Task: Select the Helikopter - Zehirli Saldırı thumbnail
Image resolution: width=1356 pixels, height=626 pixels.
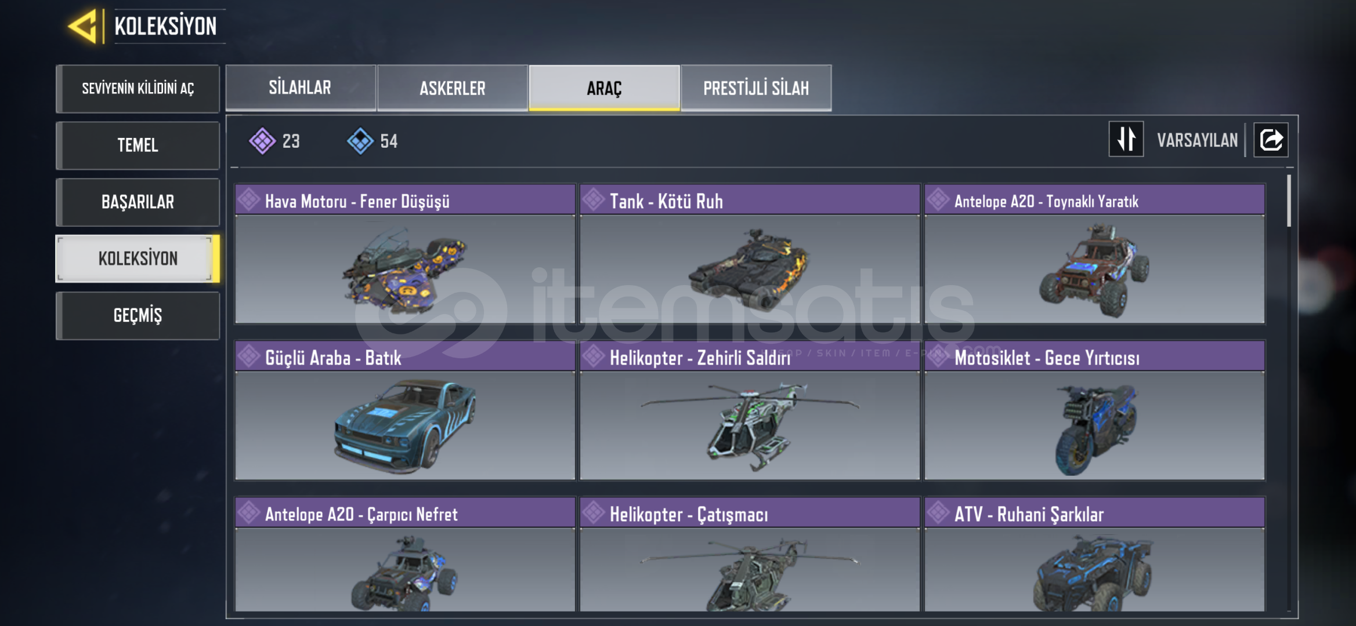Action: pyautogui.click(x=750, y=425)
